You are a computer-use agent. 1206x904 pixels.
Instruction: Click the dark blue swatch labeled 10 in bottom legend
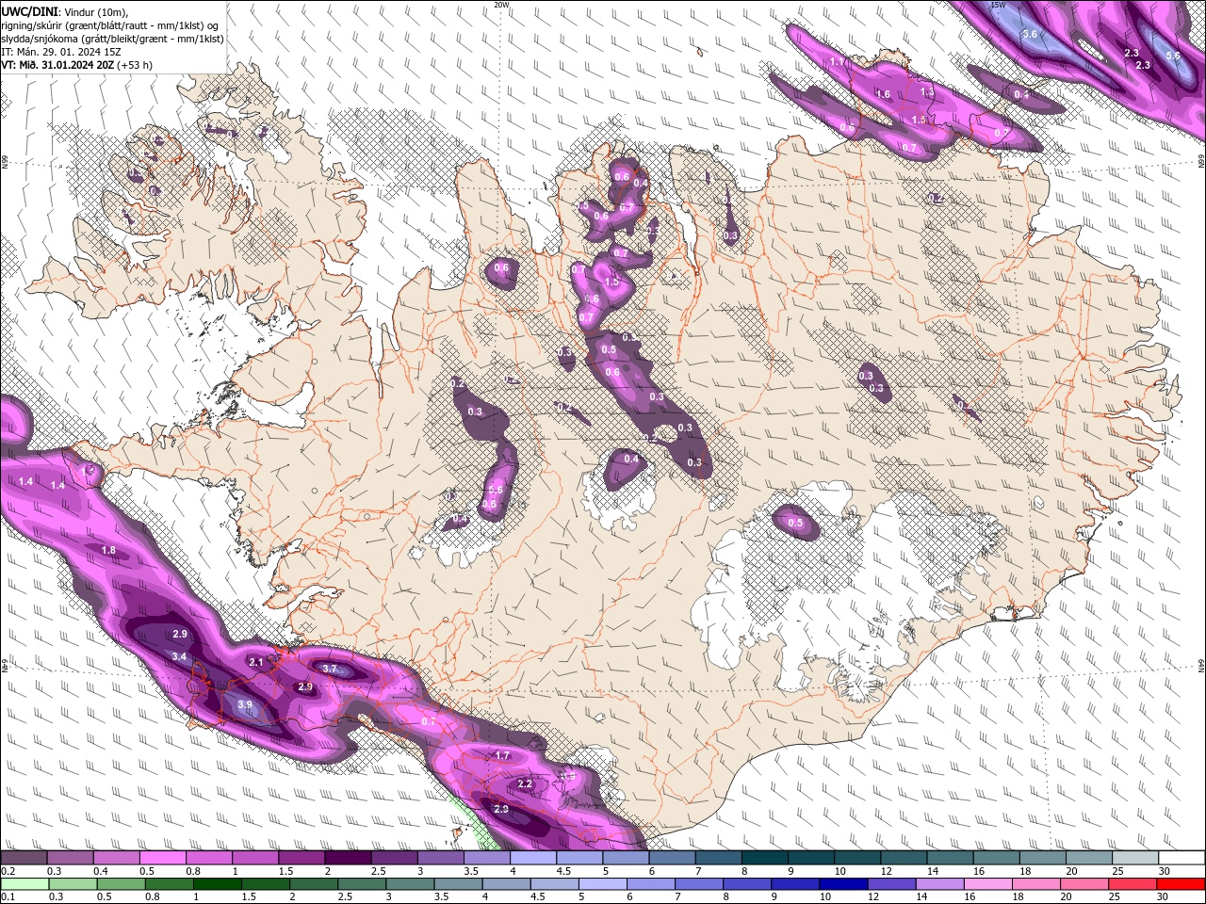(844, 883)
